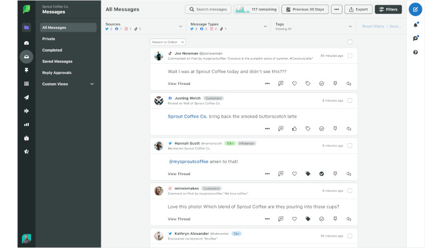This screenshot has height=248, width=442.
Task: Open more options on the Justing Welch message
Action: point(267,129)
